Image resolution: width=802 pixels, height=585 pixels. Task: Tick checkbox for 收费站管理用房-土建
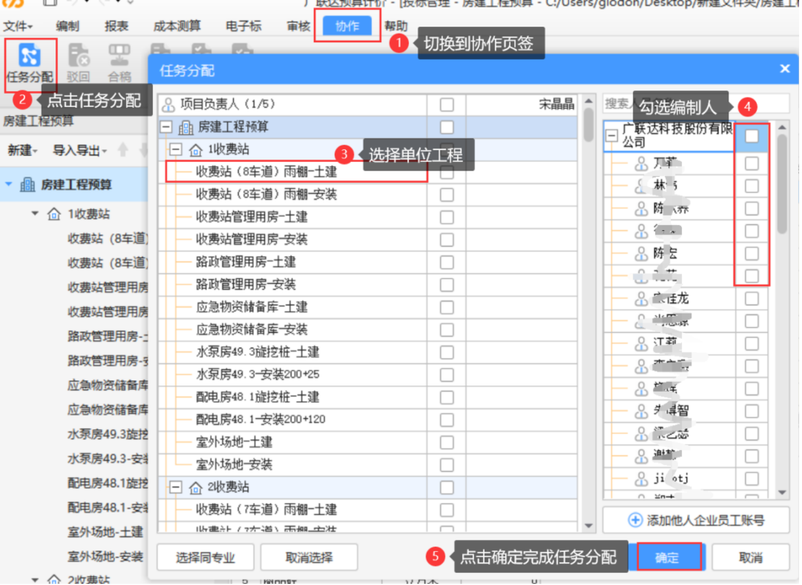pos(447,218)
